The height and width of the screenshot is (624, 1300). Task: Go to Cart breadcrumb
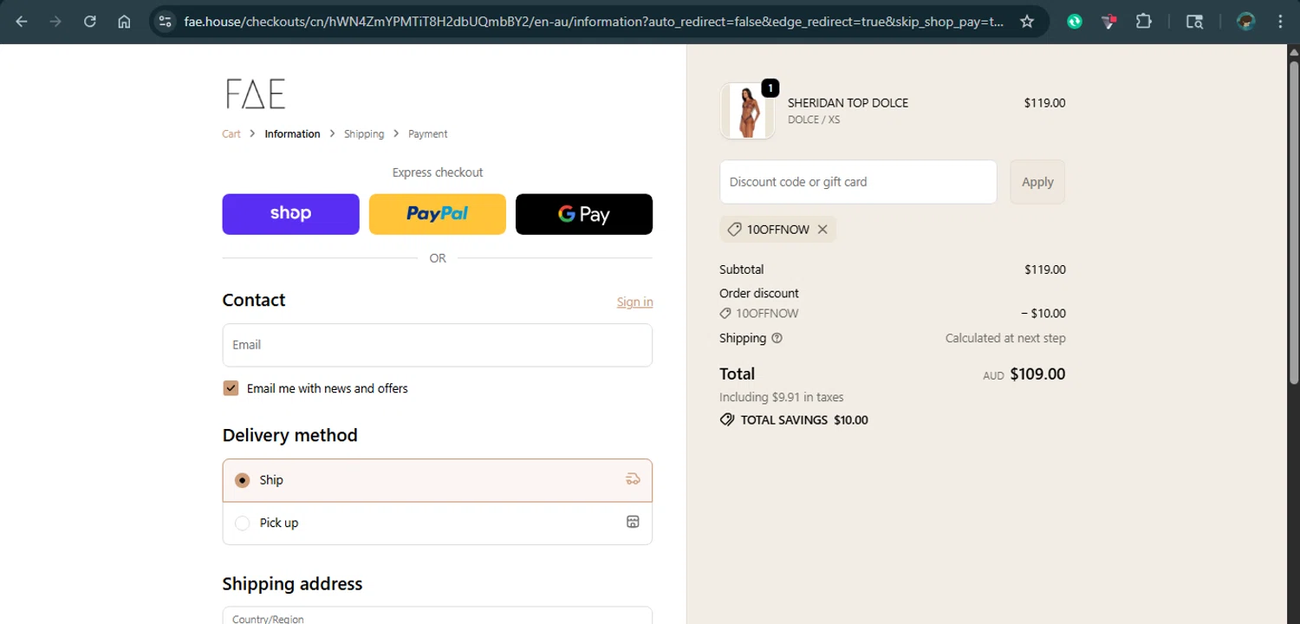point(231,133)
